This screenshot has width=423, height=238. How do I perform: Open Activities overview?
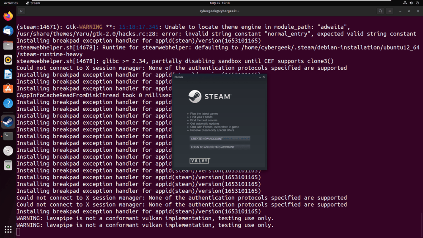coord(11,3)
